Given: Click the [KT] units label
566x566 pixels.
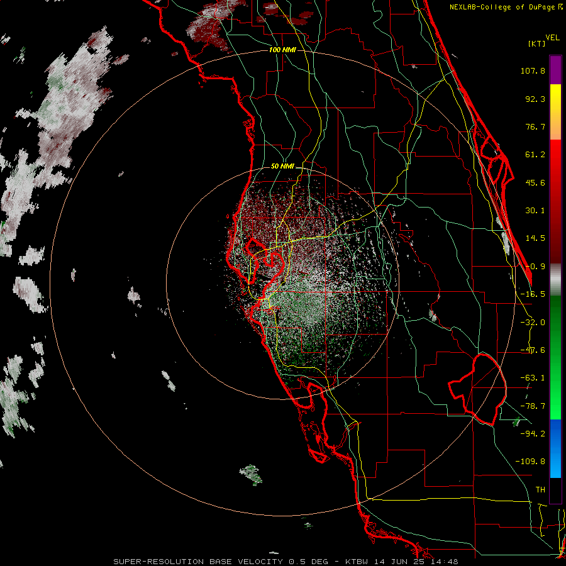Looking at the screenshot, I should [x=536, y=43].
